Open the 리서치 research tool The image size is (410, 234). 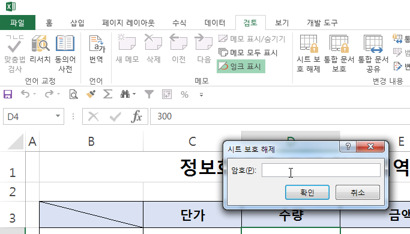click(x=40, y=49)
